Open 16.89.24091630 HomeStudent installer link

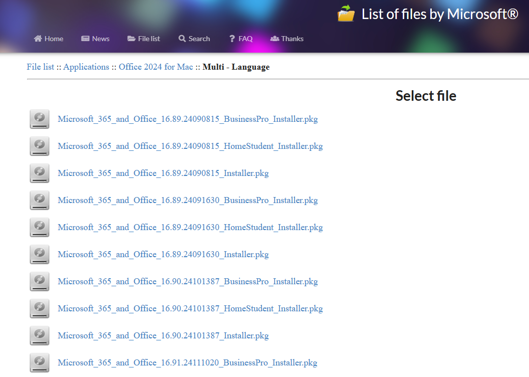coord(190,228)
